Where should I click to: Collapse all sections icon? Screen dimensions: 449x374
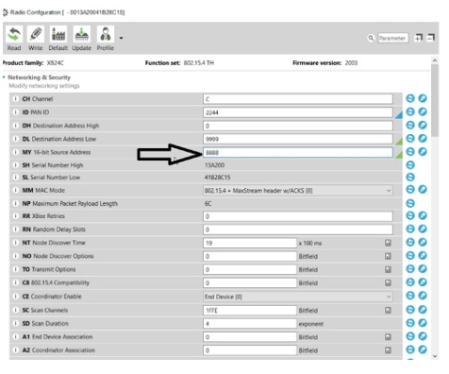pyautogui.click(x=431, y=38)
